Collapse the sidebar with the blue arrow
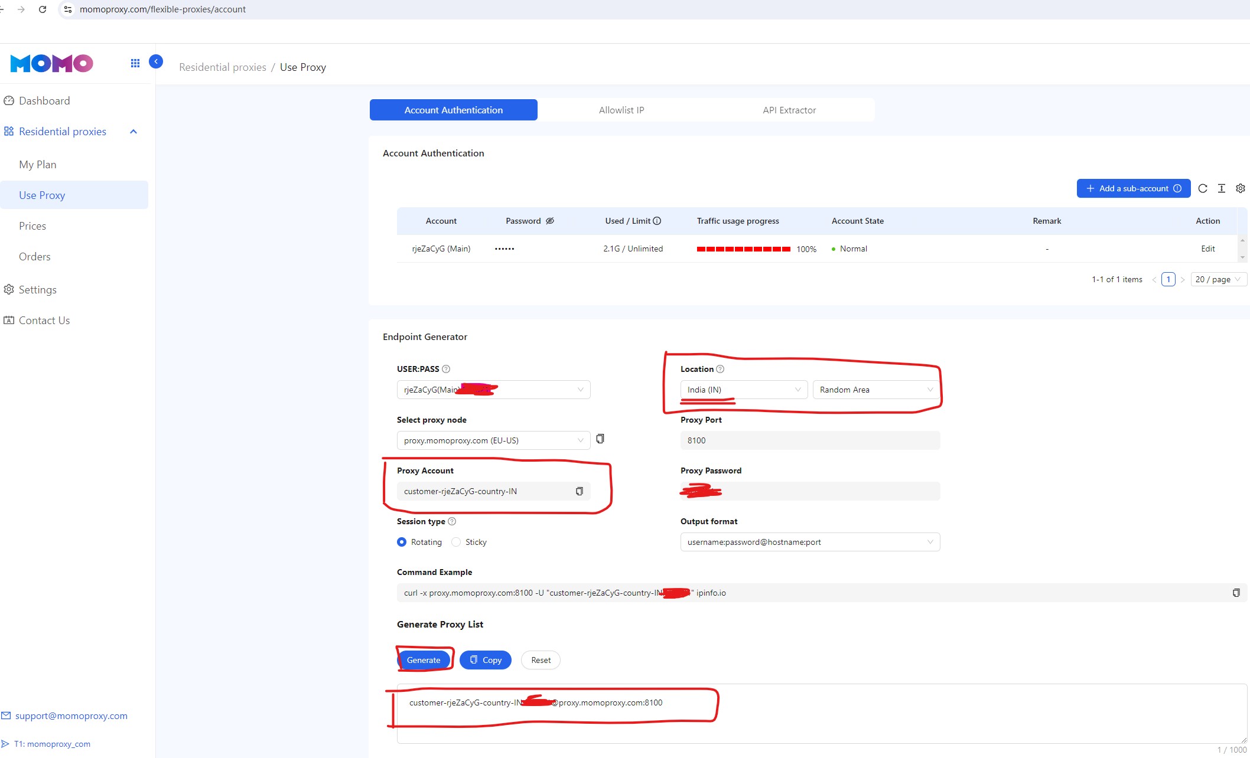1250x758 pixels. coord(156,61)
